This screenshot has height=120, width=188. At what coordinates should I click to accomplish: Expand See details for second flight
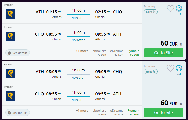pos(18,113)
